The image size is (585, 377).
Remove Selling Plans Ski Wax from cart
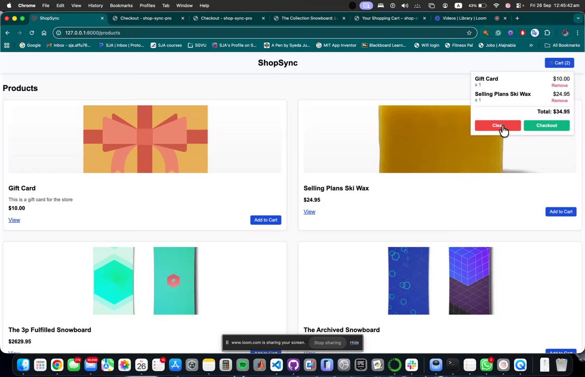[x=559, y=100]
